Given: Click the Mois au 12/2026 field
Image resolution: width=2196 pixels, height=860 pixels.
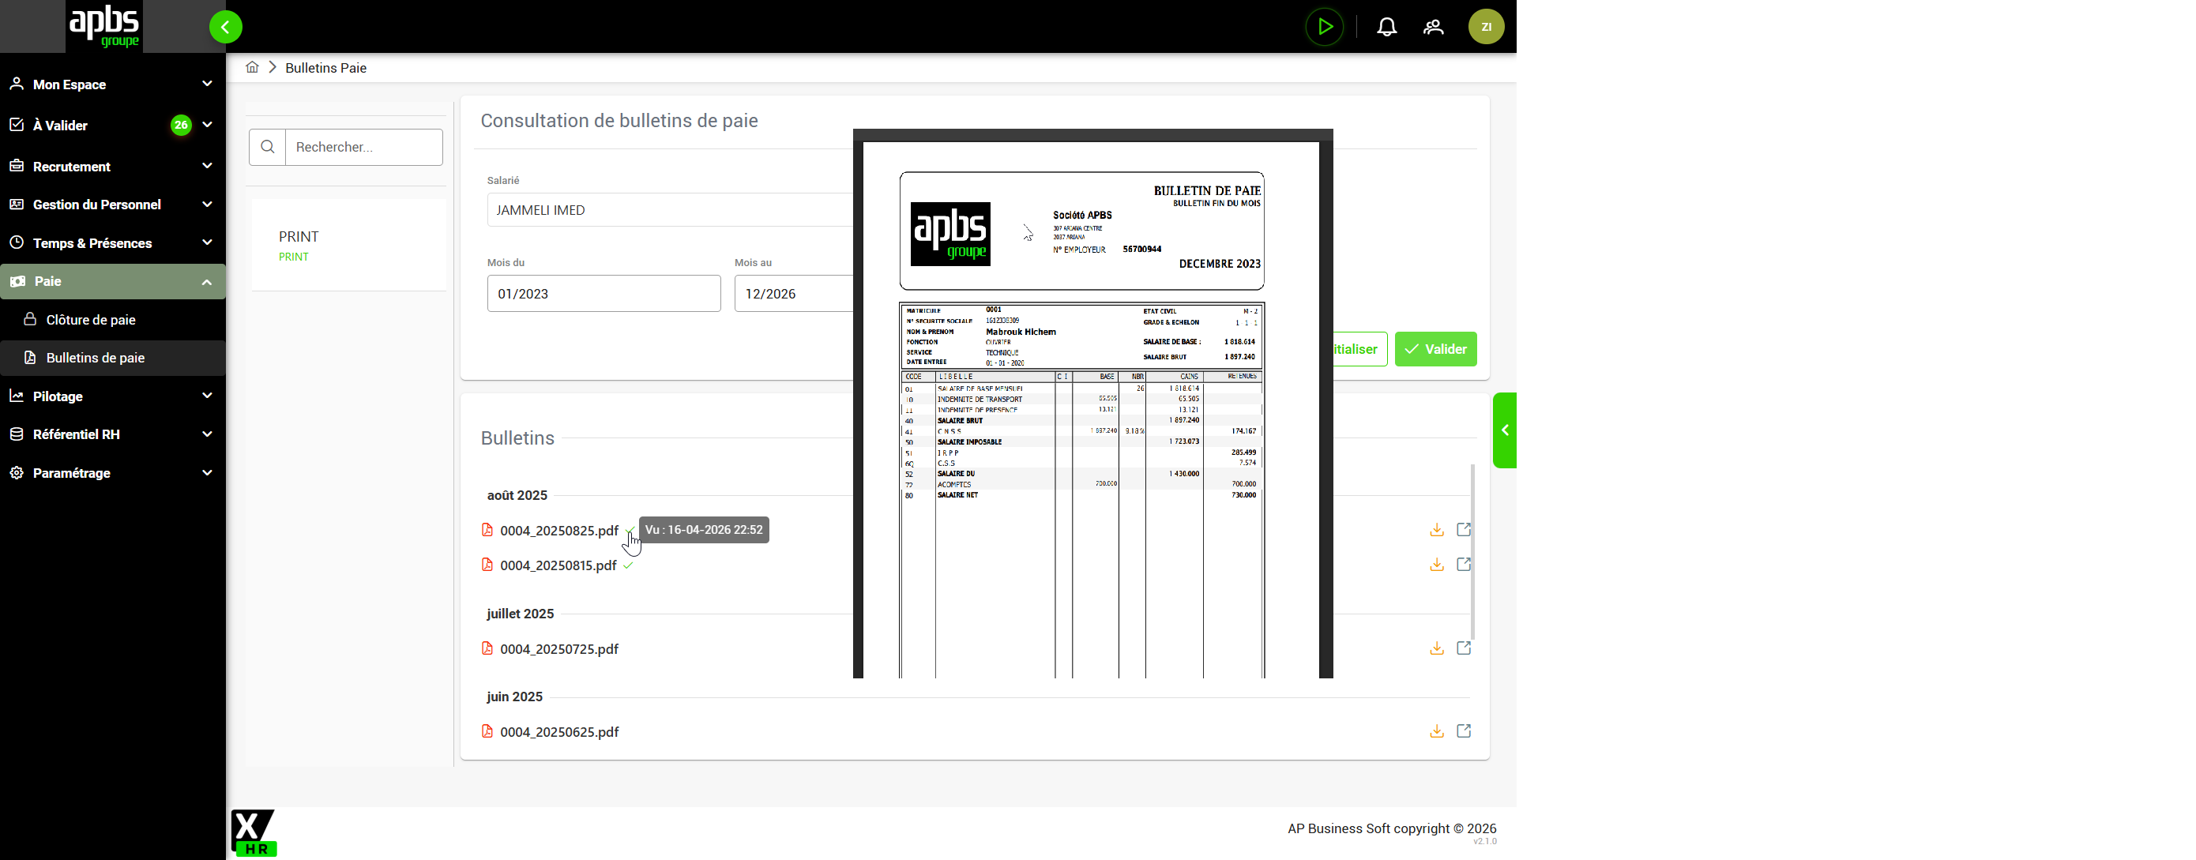Looking at the screenshot, I should [x=794, y=293].
